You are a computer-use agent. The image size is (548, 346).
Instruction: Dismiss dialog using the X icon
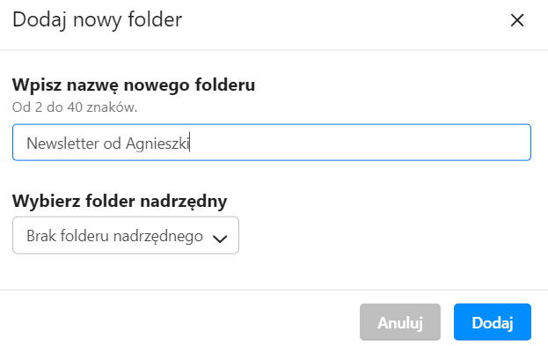[x=517, y=20]
